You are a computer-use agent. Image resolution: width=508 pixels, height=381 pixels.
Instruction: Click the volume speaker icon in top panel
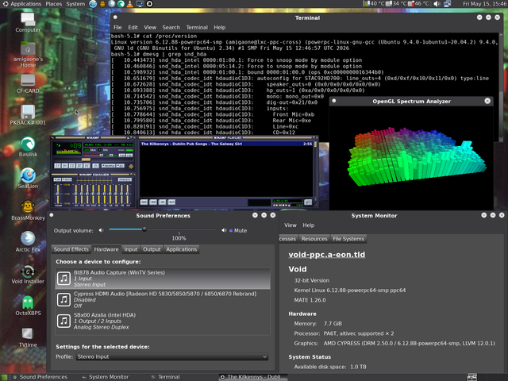[437, 4]
